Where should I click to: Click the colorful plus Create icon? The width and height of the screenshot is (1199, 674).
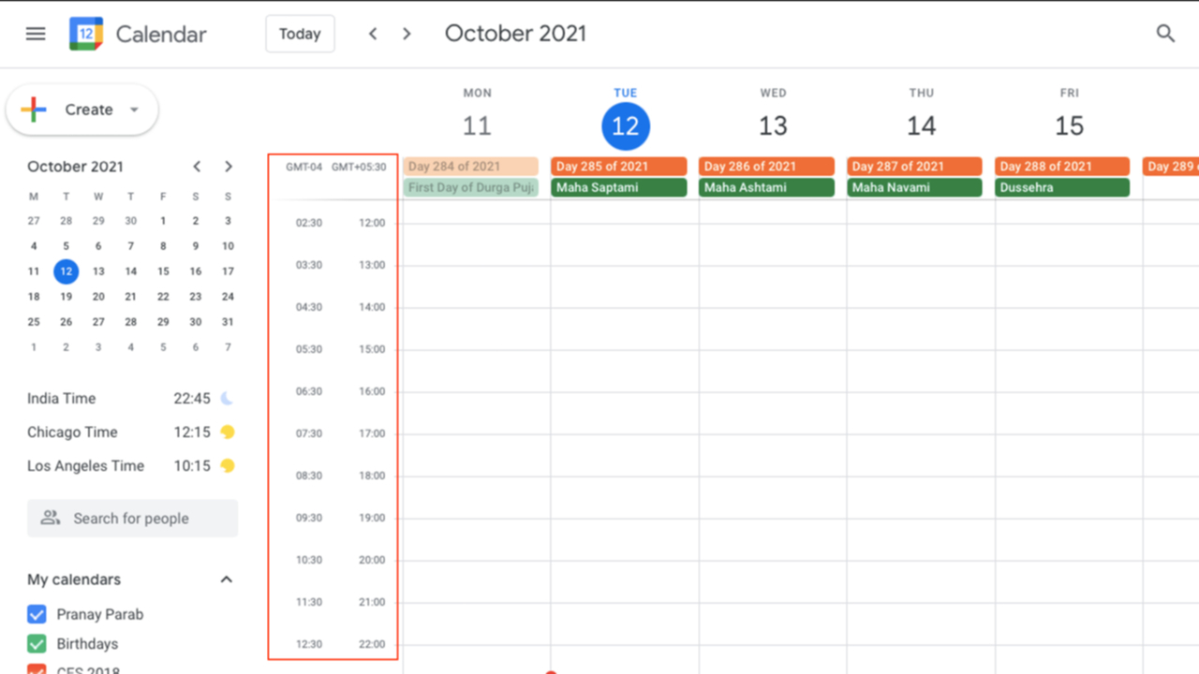34,110
